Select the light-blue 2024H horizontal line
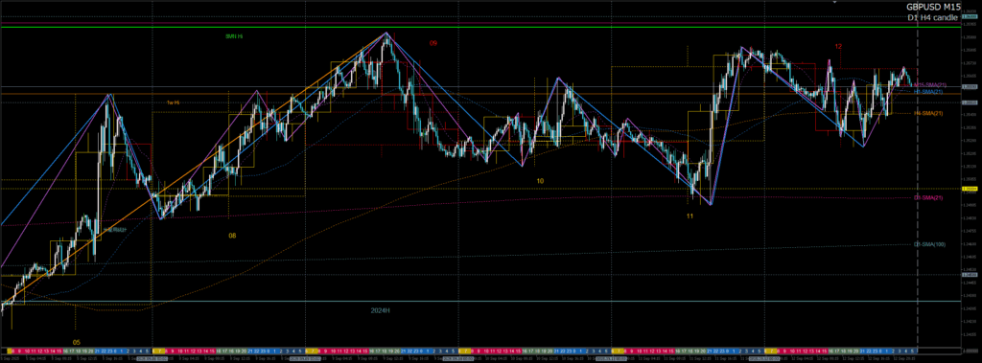This screenshot has height=363, width=982. (x=480, y=301)
